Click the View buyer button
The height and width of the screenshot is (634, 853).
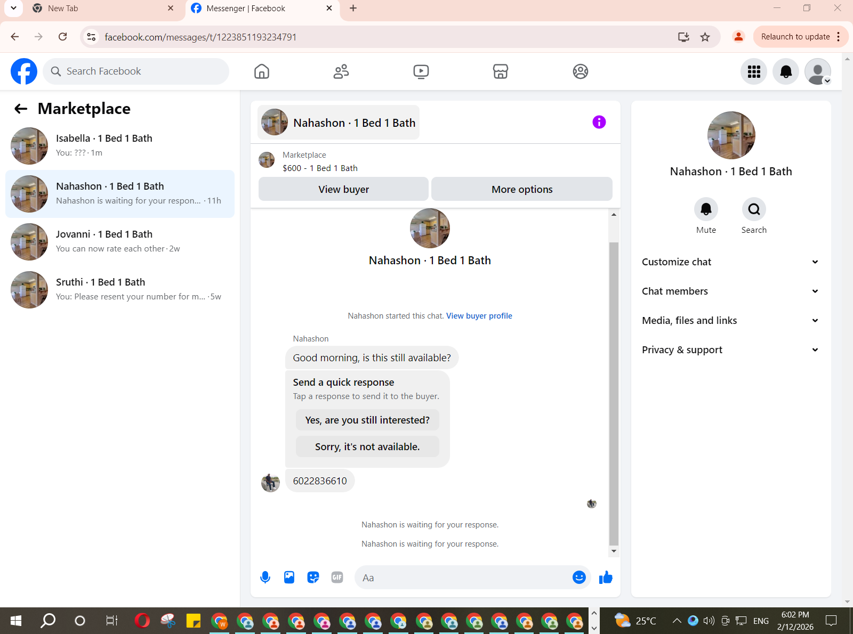[343, 189]
